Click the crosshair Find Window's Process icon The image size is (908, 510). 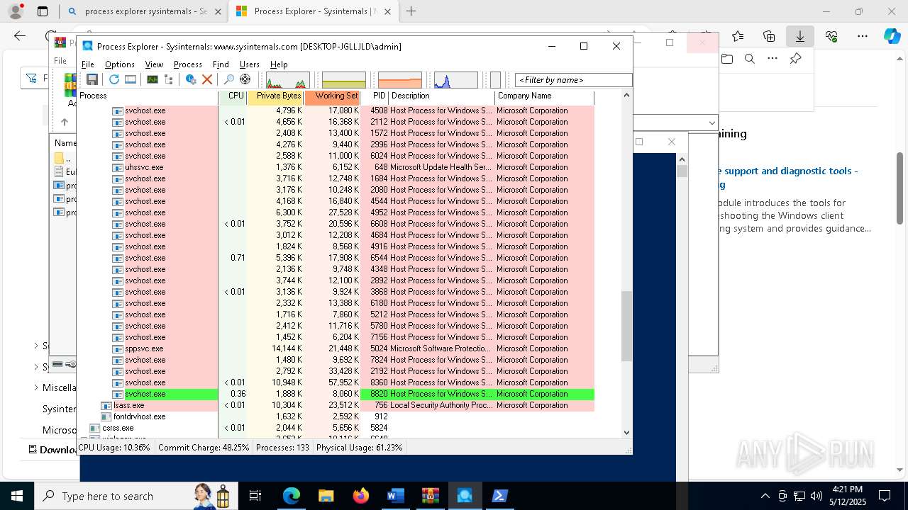pyautogui.click(x=245, y=79)
